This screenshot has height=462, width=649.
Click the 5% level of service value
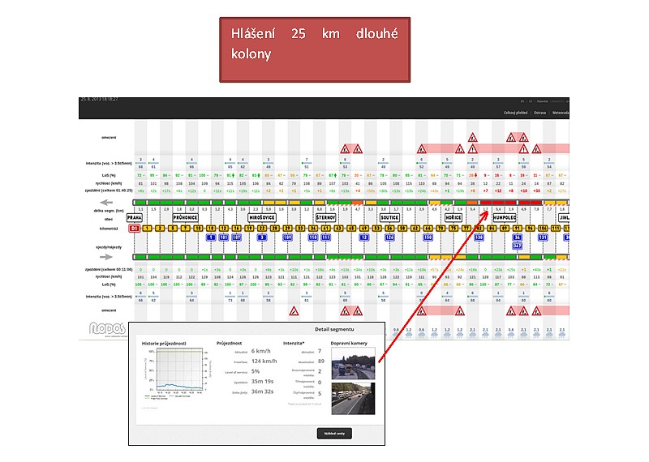(256, 371)
